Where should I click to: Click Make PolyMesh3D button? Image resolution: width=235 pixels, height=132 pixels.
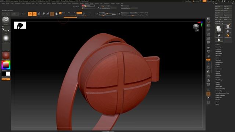(x=225, y=17)
